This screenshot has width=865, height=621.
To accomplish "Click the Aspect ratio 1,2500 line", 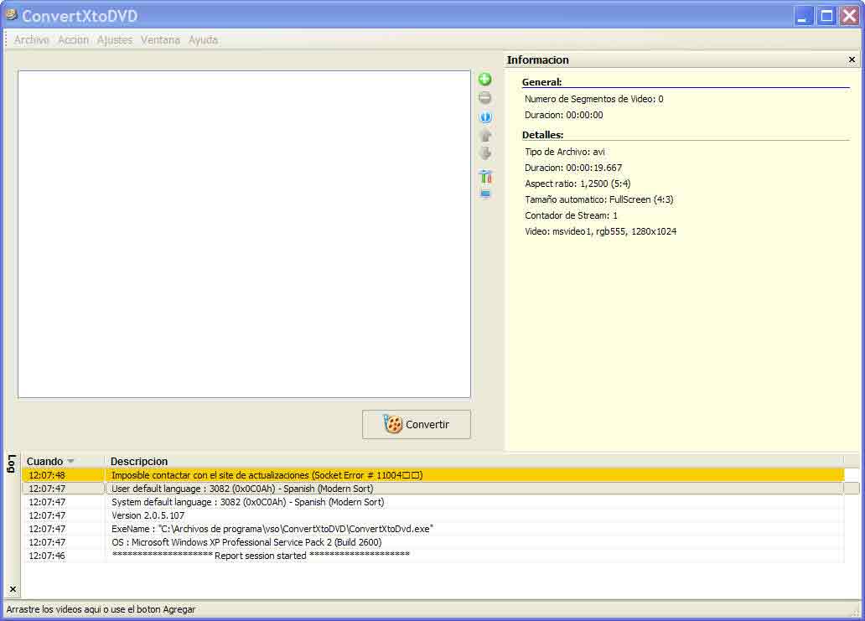I will pos(578,184).
